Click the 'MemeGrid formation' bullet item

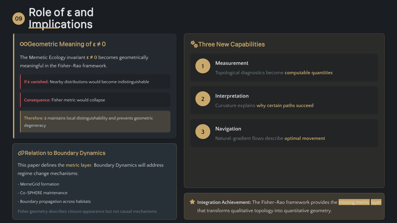point(39,184)
